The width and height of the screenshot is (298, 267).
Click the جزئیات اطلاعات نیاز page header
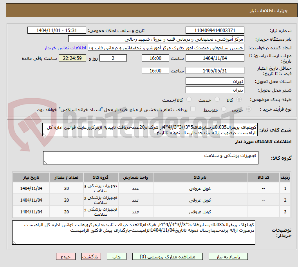(269, 11)
